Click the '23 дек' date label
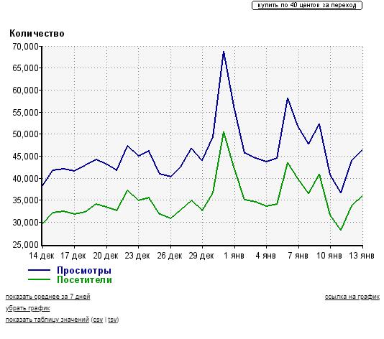 click(x=137, y=256)
